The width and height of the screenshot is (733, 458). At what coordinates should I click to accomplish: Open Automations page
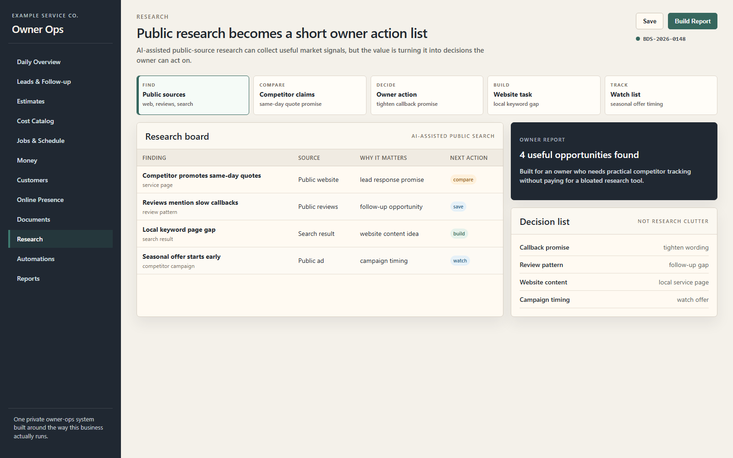coord(60,259)
